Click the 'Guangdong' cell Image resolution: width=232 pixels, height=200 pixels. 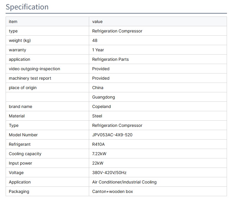click(103, 97)
